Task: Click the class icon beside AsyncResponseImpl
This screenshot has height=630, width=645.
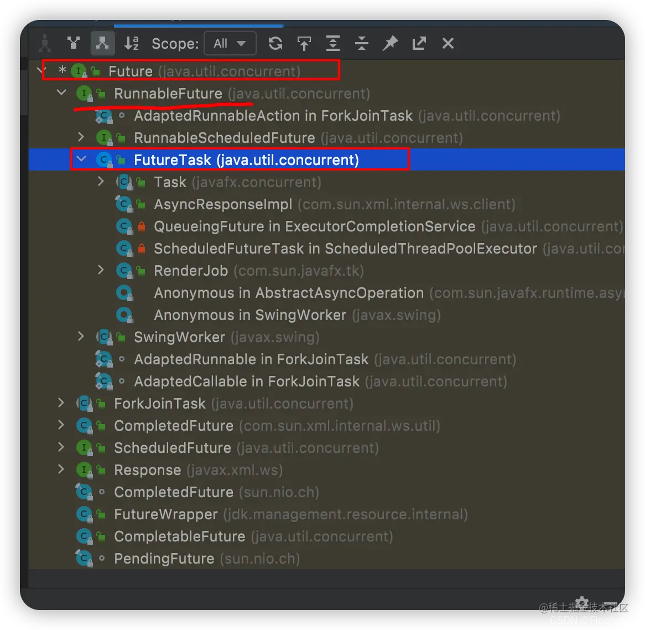Action: 124,204
